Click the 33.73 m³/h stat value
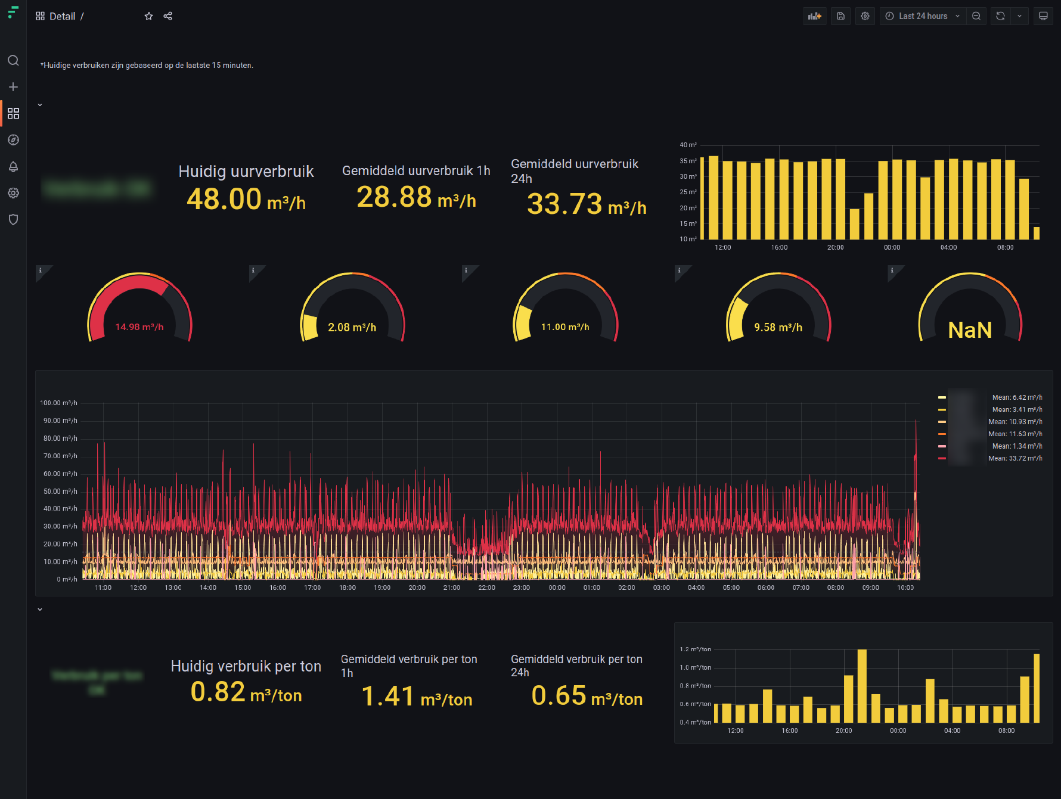Image resolution: width=1061 pixels, height=799 pixels. [587, 204]
